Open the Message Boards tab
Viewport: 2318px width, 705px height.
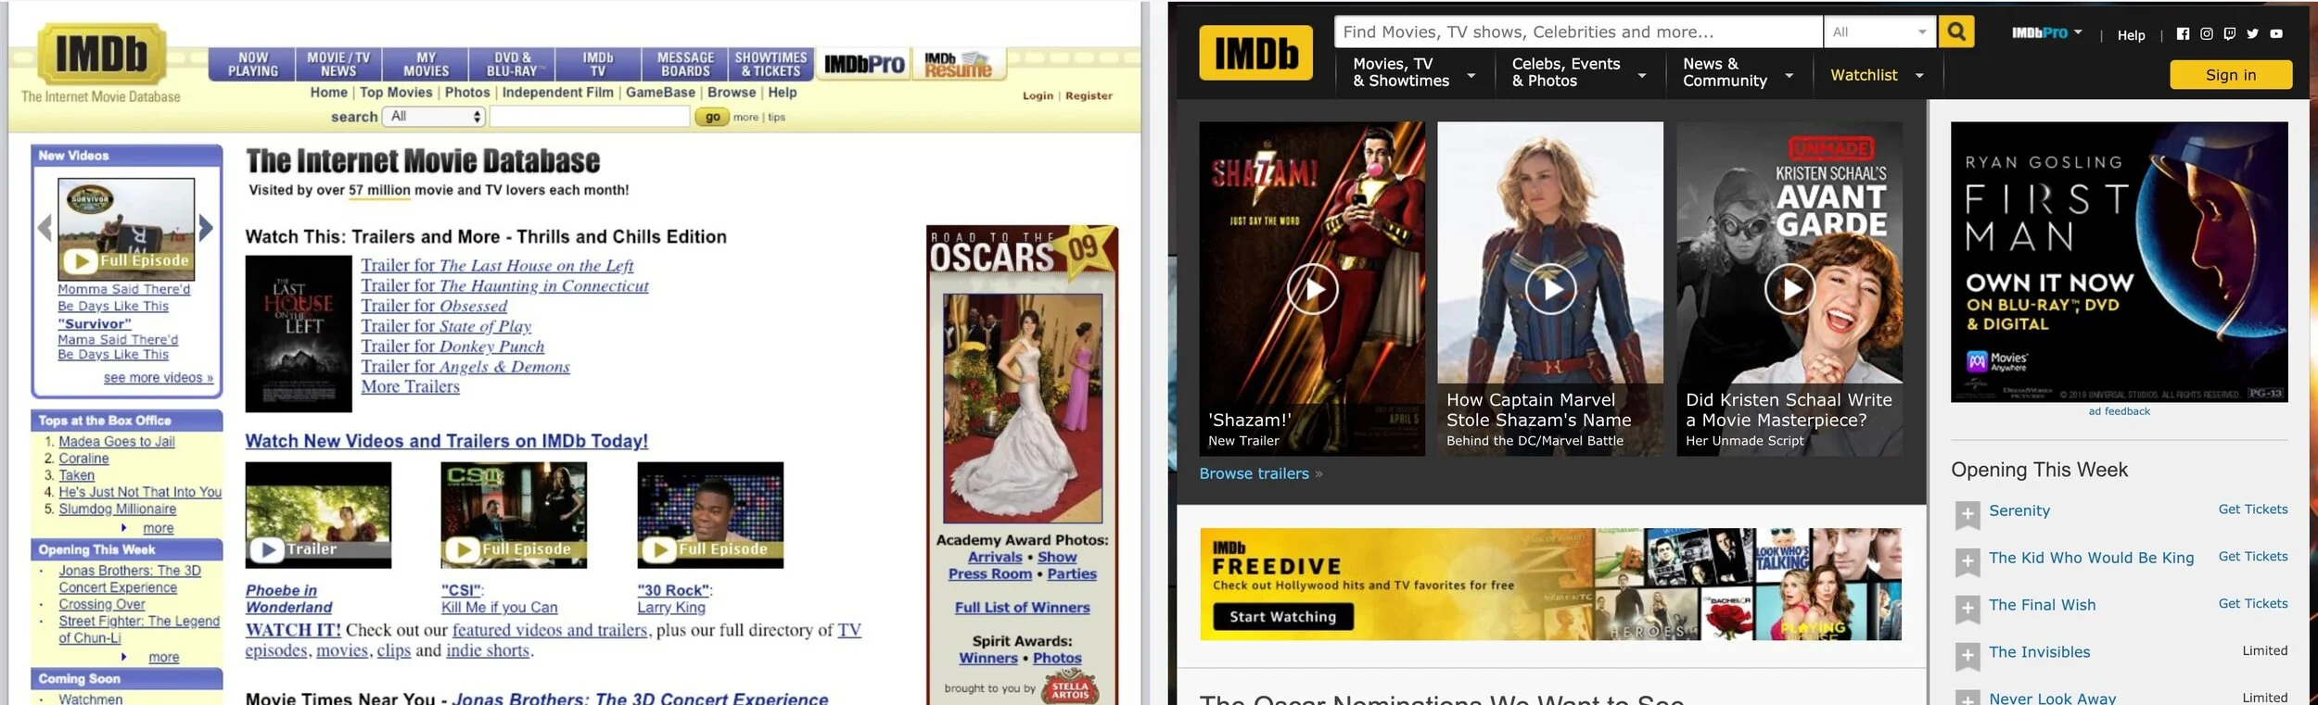pos(685,64)
